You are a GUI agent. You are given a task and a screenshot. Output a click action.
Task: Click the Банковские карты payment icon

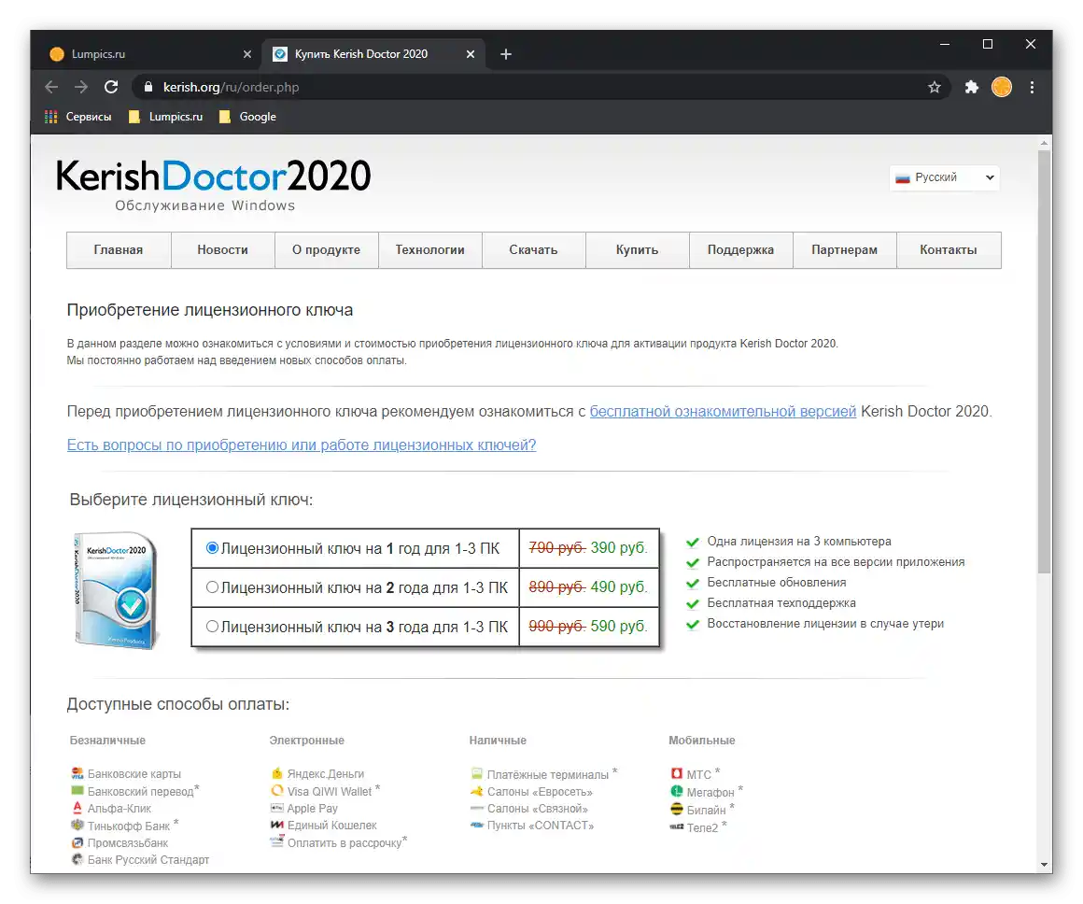pyautogui.click(x=77, y=773)
